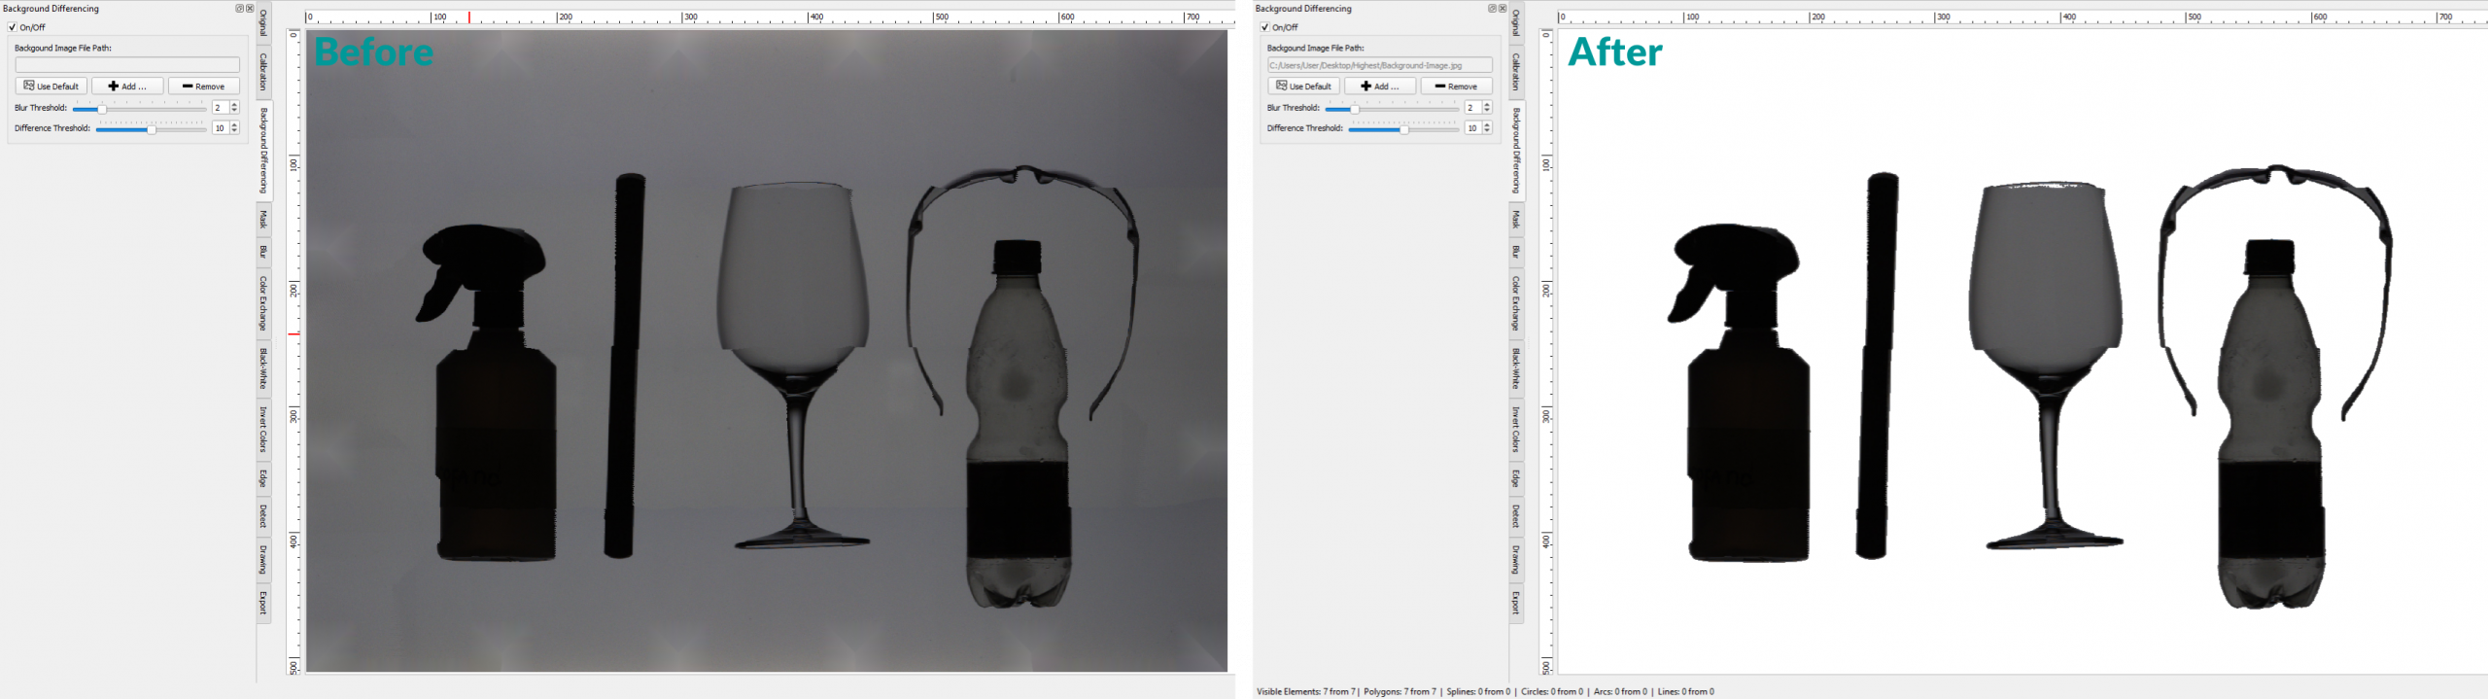Click the empty Background Image File Path field
The height and width of the screenshot is (699, 2488).
127,65
